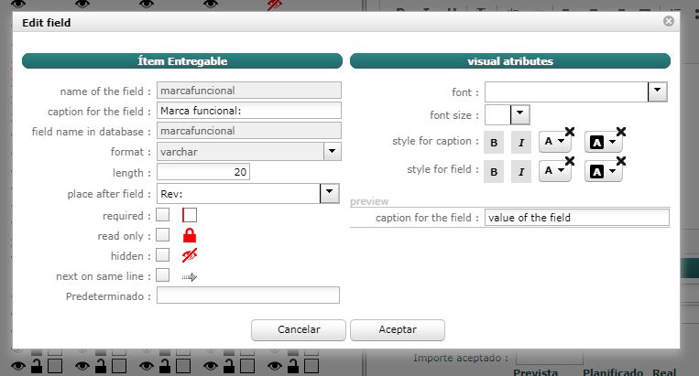Click the name of the field input
The image size is (699, 376).
(x=249, y=91)
